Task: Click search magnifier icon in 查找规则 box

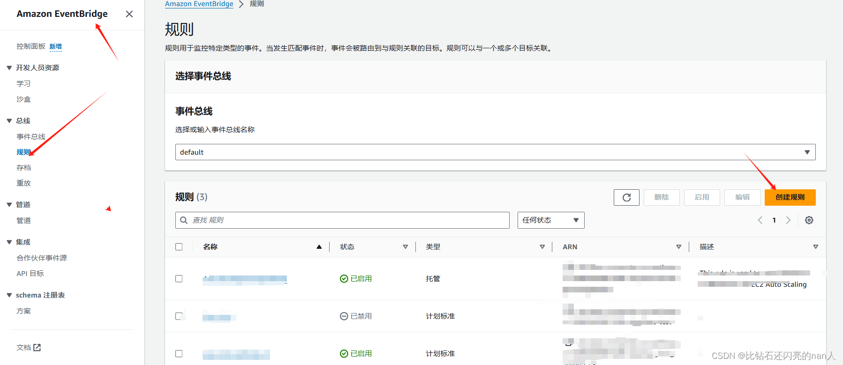Action: click(184, 220)
